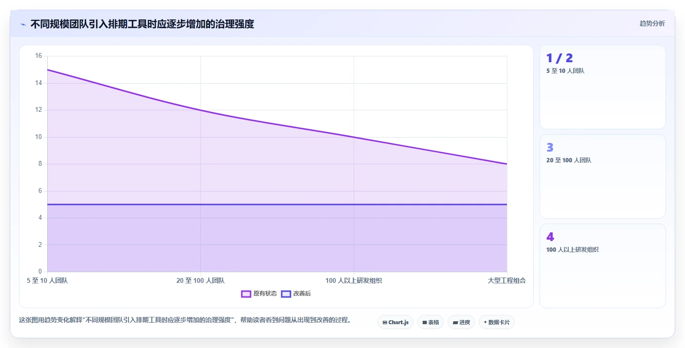The image size is (685, 348).
Task: Click 原有状态 line start point at 15
Action: pyautogui.click(x=47, y=70)
